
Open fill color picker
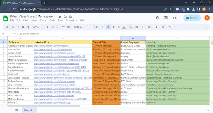pos(131,27)
